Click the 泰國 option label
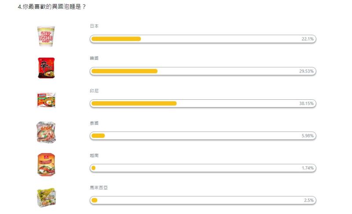The image size is (352, 214). click(94, 123)
